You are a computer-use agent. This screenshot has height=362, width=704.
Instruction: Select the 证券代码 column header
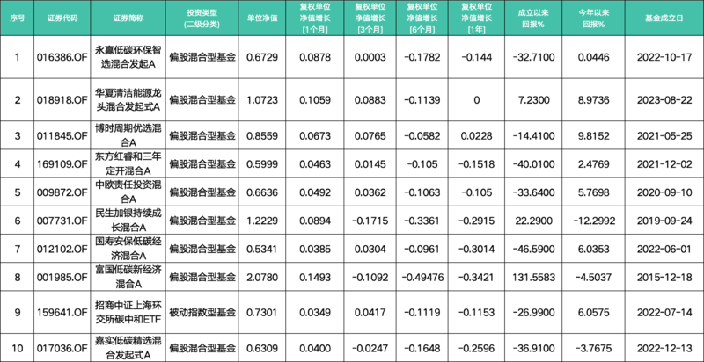coord(62,18)
